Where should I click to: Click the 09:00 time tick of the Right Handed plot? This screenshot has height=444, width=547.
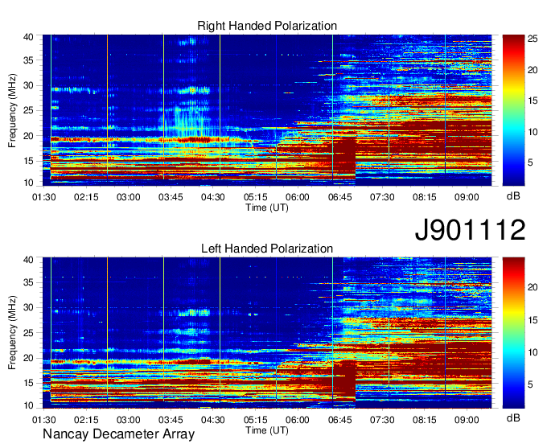(467, 197)
